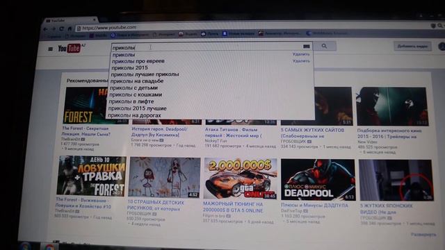
Task: Open the children's drawings video thumbnail
Action: (164, 178)
